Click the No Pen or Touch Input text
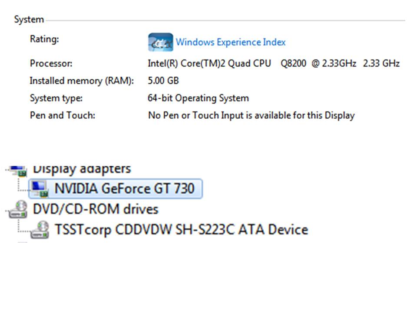The image size is (417, 312). pos(251,115)
